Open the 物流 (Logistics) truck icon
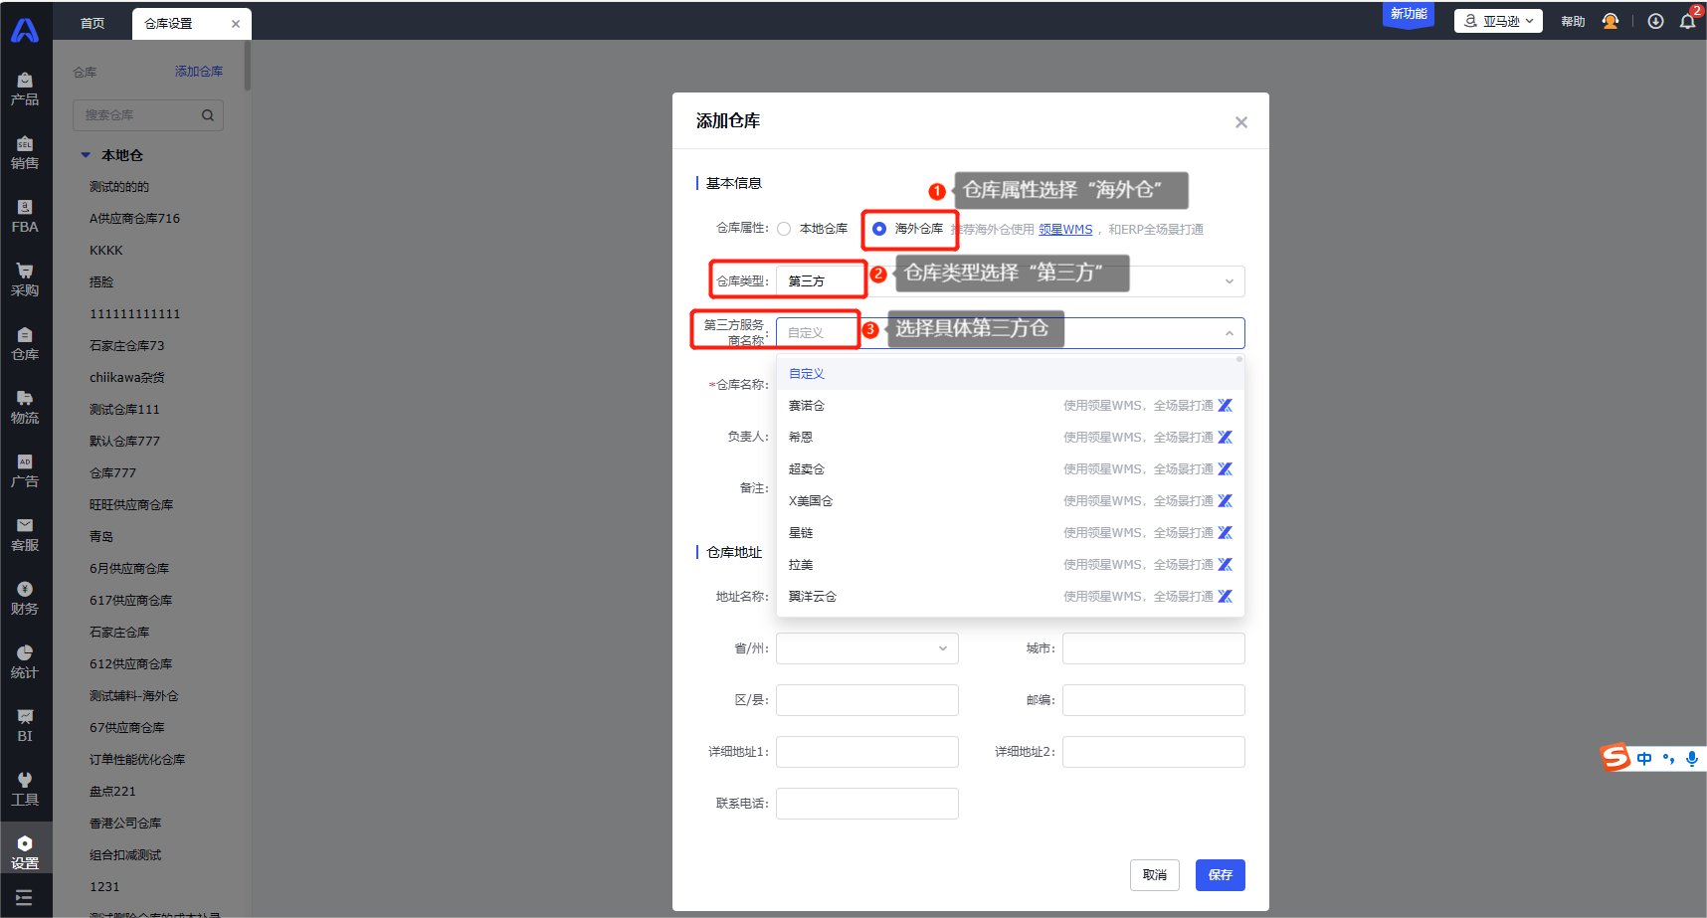 (25, 407)
